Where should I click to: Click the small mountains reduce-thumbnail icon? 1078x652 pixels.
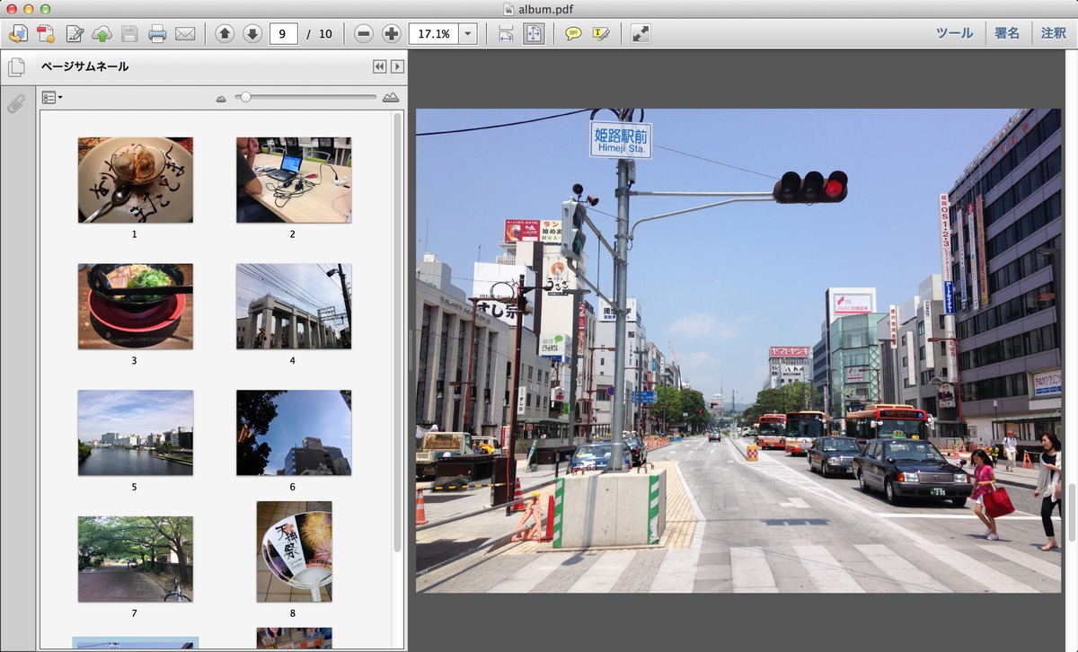[221, 98]
